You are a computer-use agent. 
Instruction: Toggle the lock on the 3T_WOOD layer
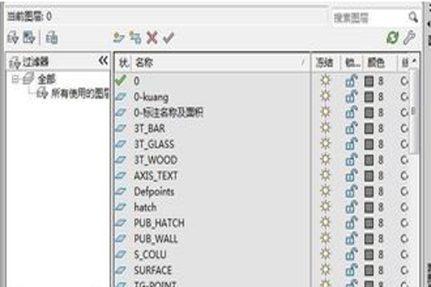click(351, 160)
